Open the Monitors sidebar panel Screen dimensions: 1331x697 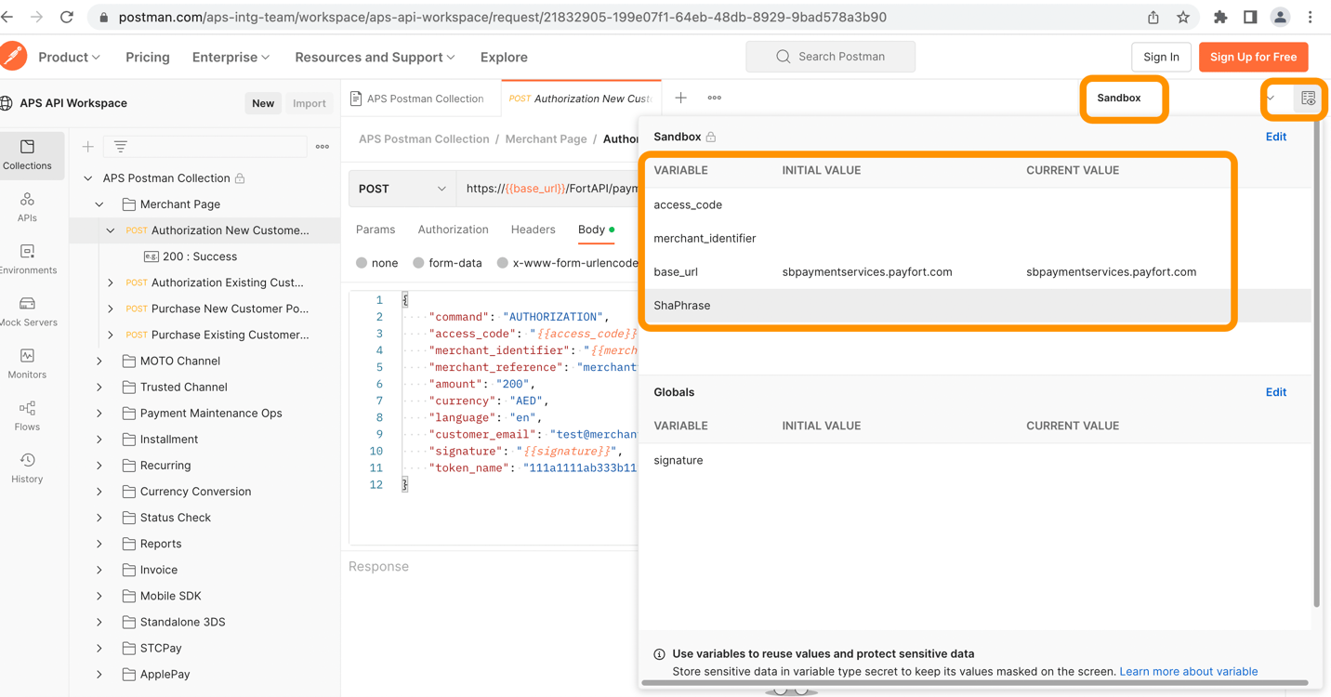27,362
